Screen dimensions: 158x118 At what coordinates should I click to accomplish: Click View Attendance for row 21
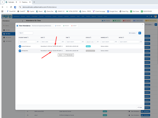pos(134,111)
